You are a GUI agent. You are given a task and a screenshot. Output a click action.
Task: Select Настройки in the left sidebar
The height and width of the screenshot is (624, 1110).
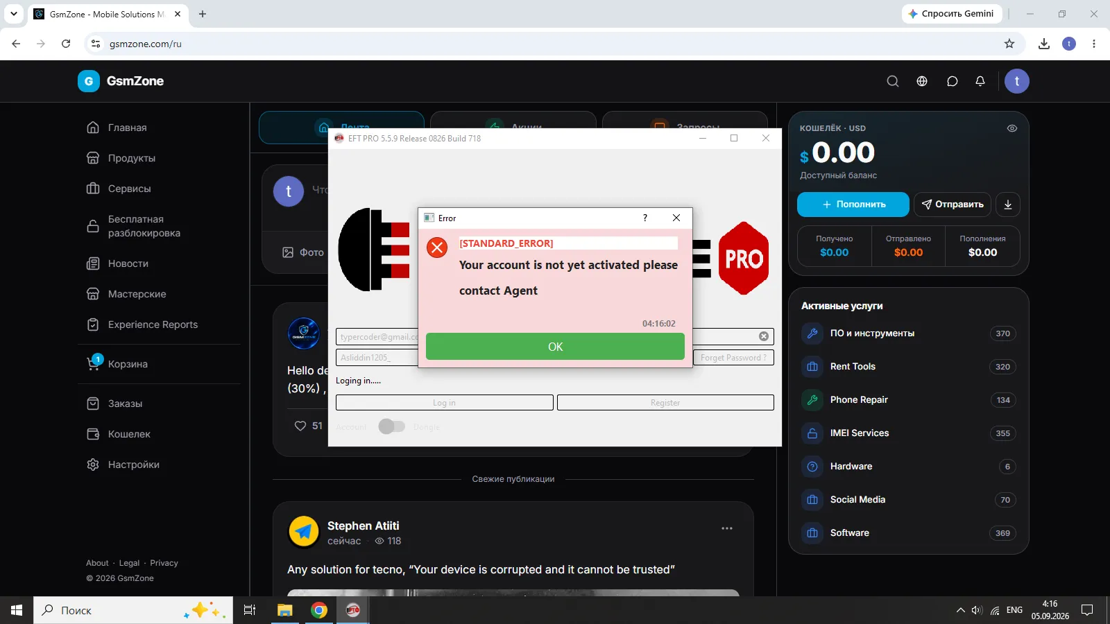click(134, 465)
